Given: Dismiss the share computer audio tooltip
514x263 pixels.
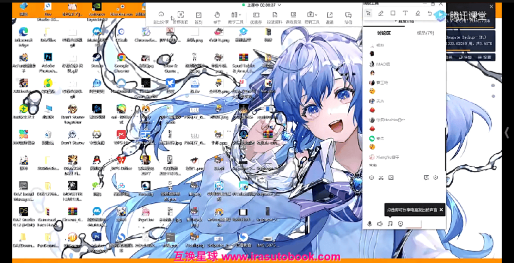Looking at the screenshot, I should click(441, 210).
